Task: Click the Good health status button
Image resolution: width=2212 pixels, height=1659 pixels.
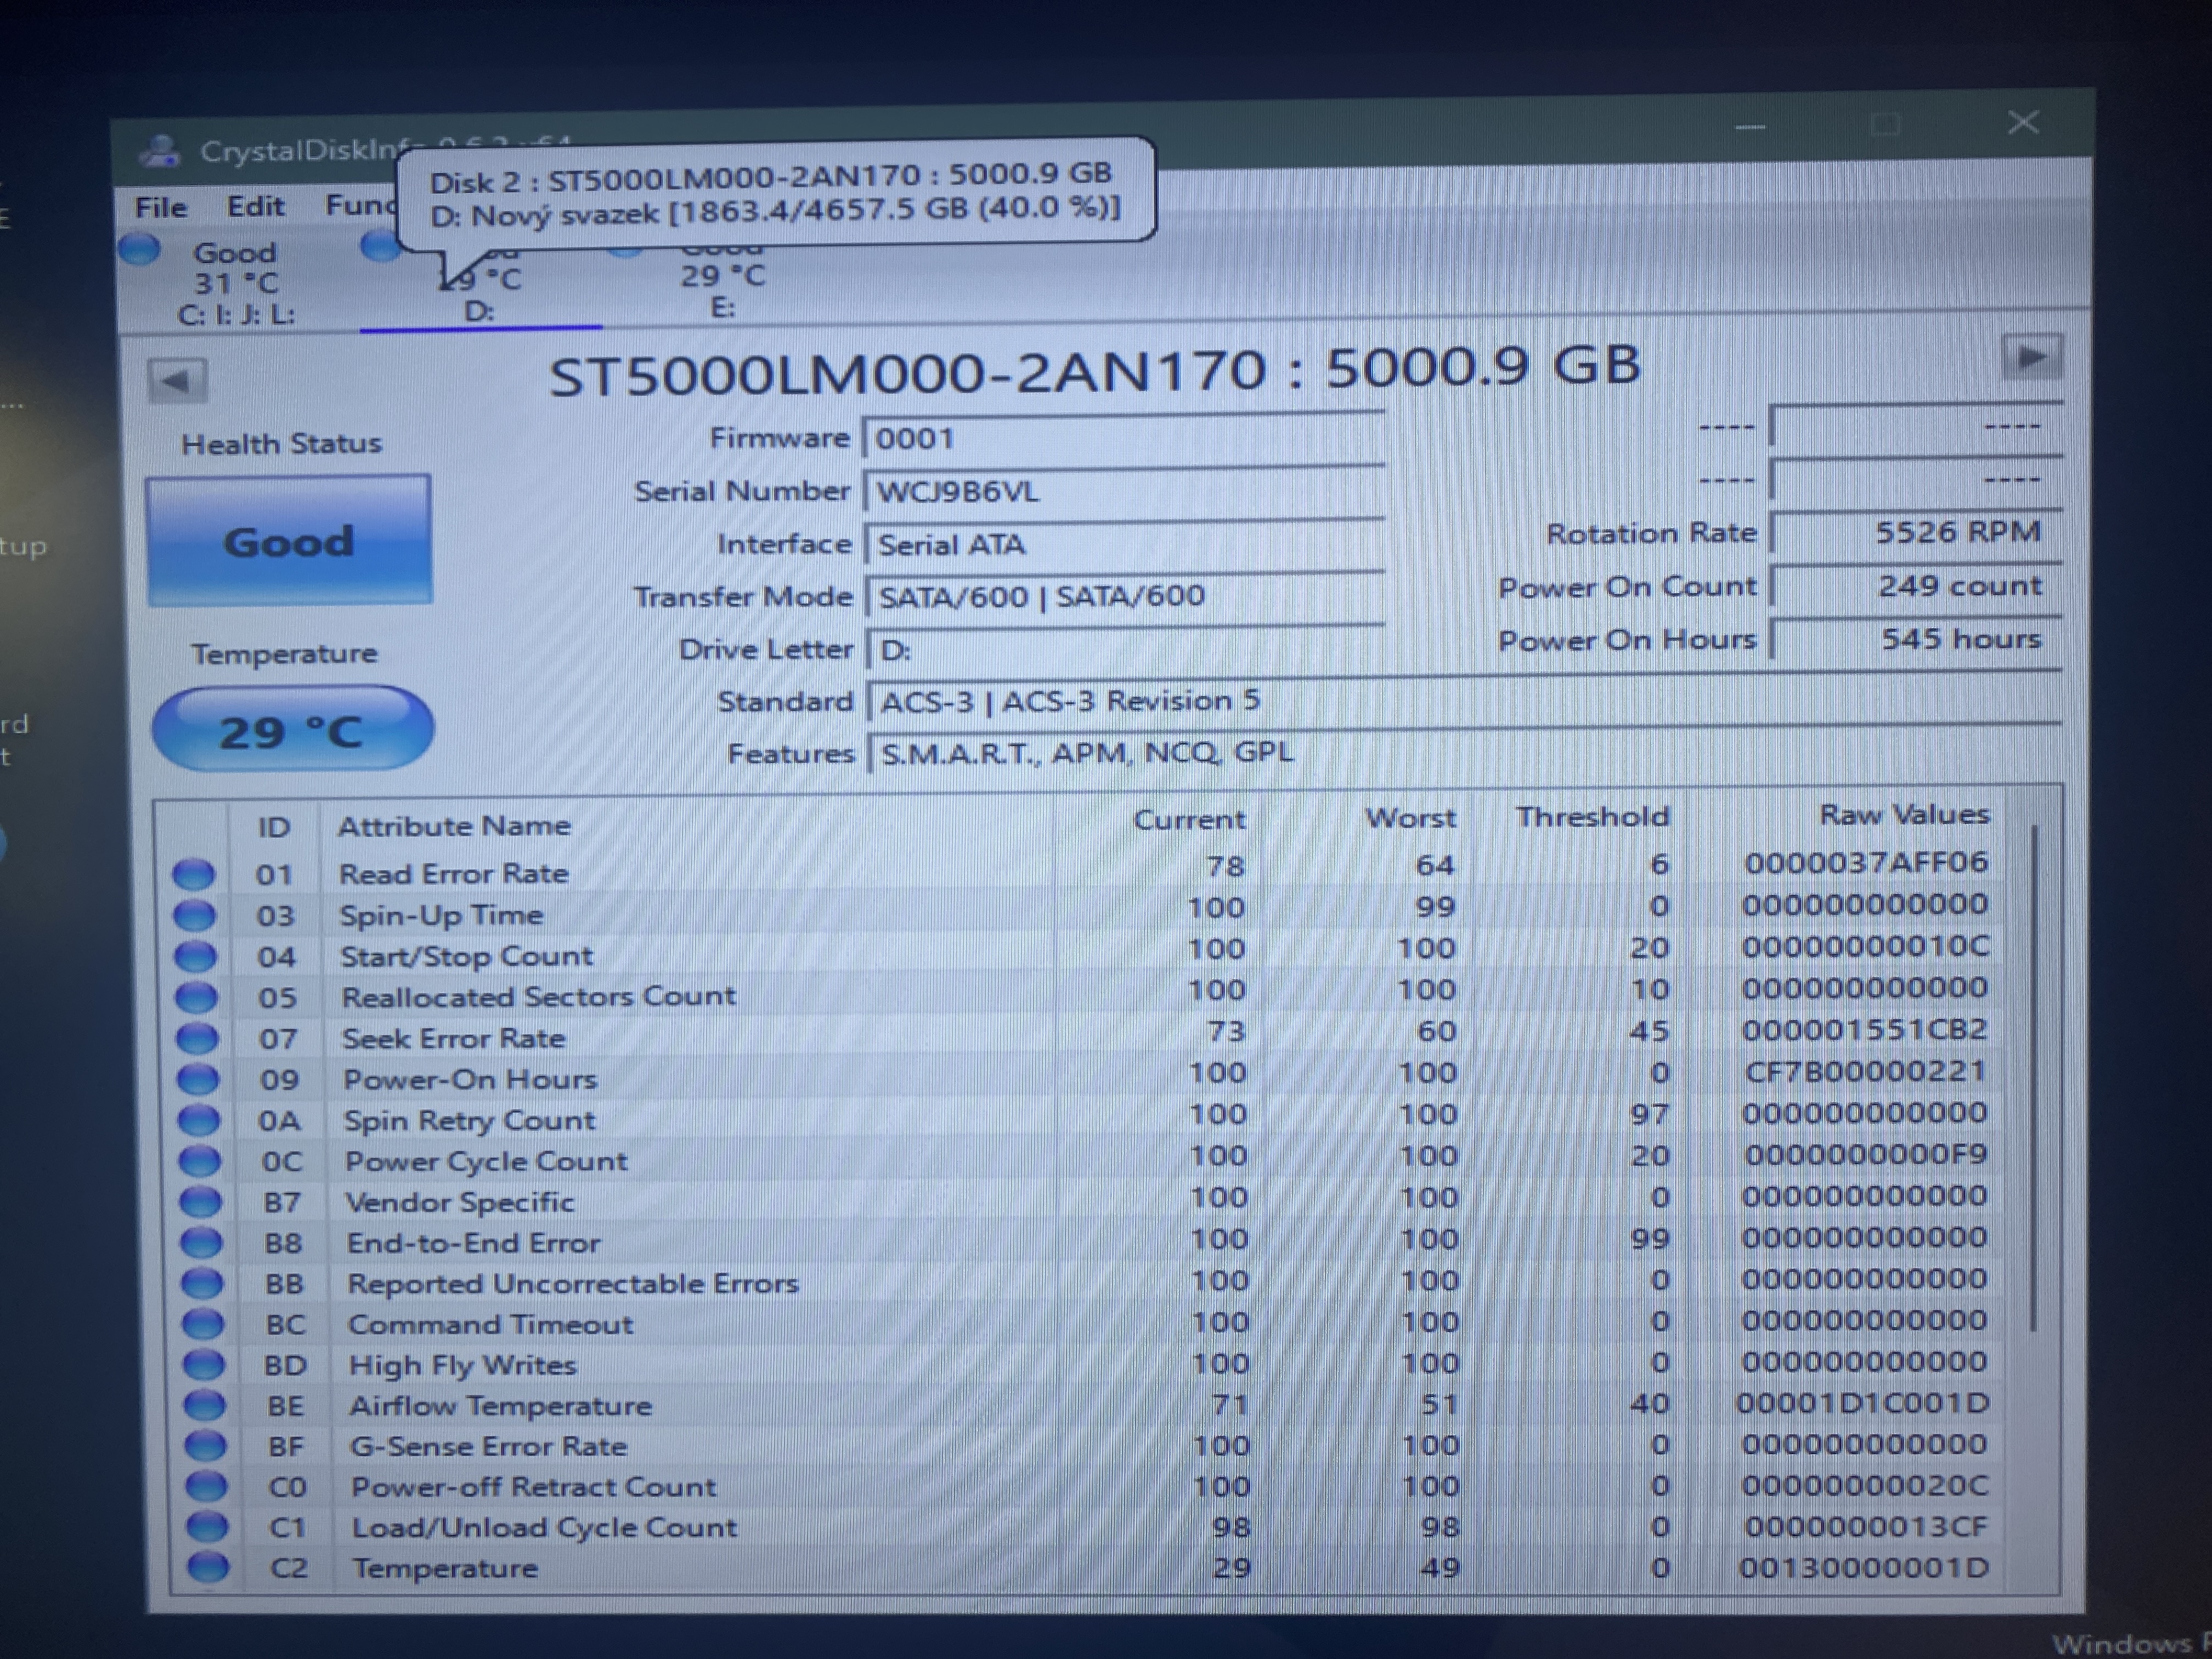Action: [289, 541]
